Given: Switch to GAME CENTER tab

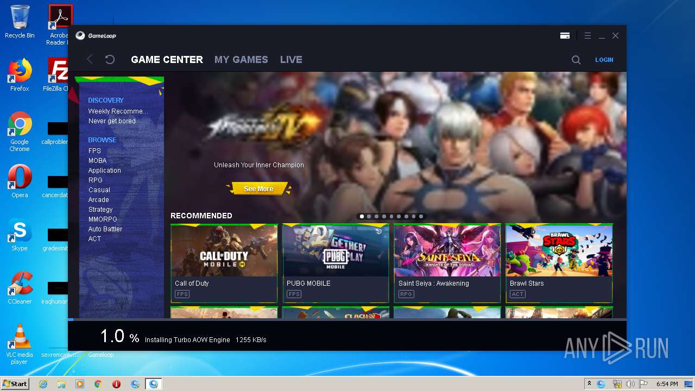Looking at the screenshot, I should pyautogui.click(x=167, y=60).
